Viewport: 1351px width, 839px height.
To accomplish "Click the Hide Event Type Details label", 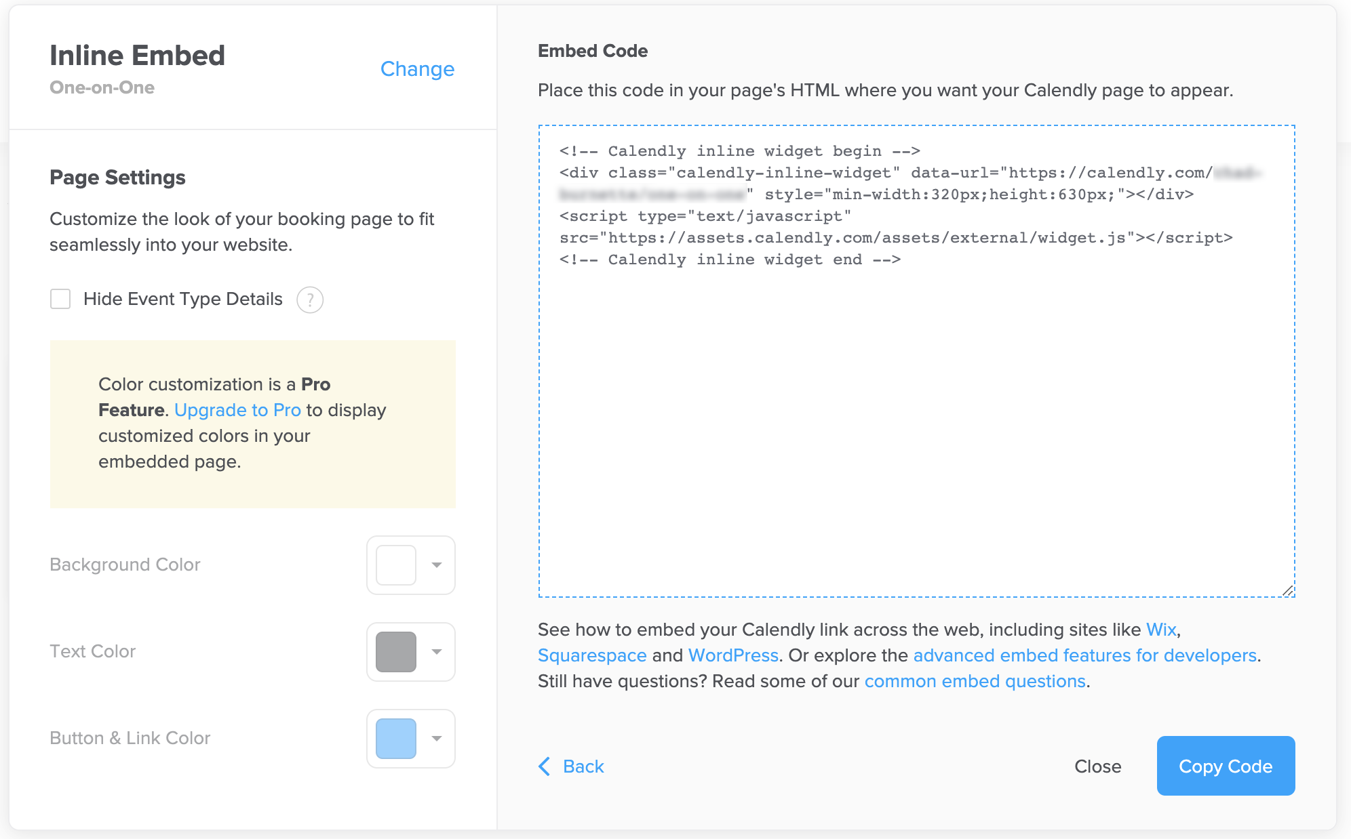I will click(182, 299).
